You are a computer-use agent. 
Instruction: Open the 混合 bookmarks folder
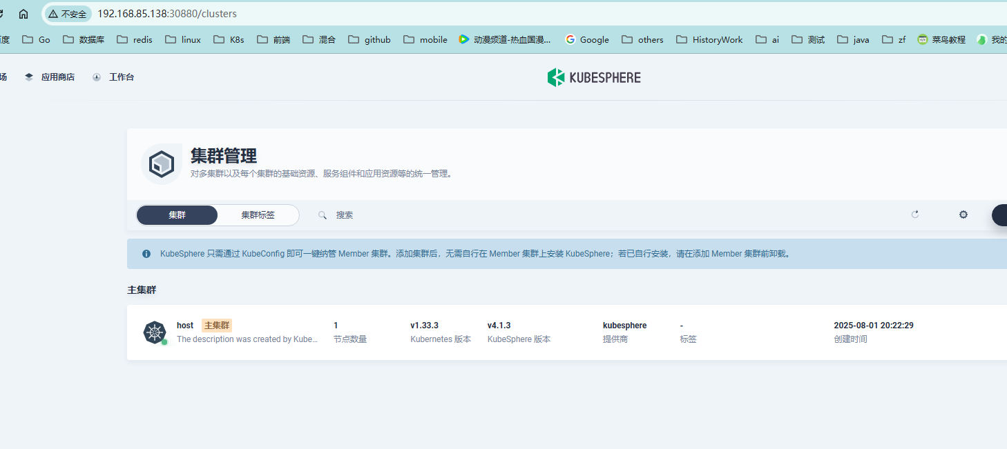tap(319, 39)
